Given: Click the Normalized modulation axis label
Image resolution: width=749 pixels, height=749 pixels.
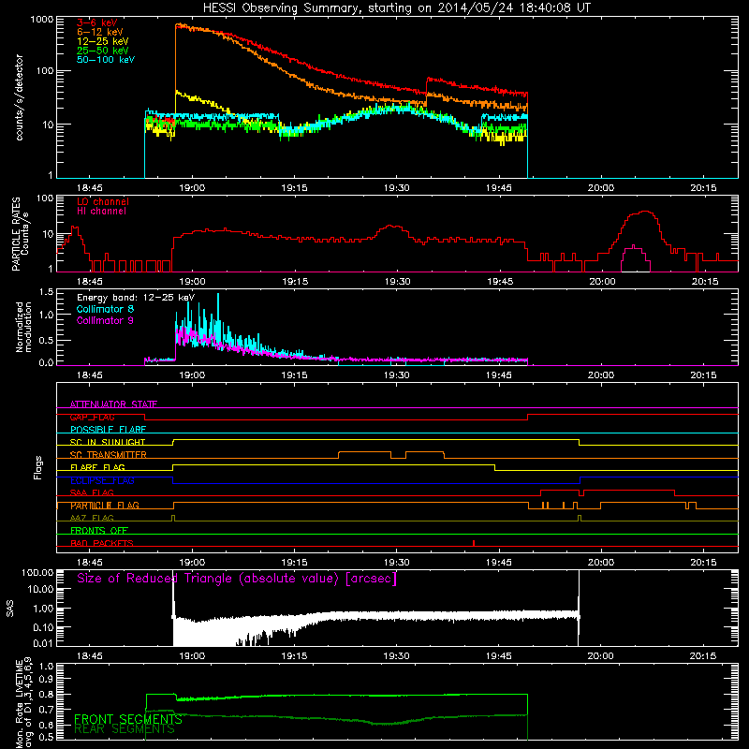Looking at the screenshot, I should [23, 327].
